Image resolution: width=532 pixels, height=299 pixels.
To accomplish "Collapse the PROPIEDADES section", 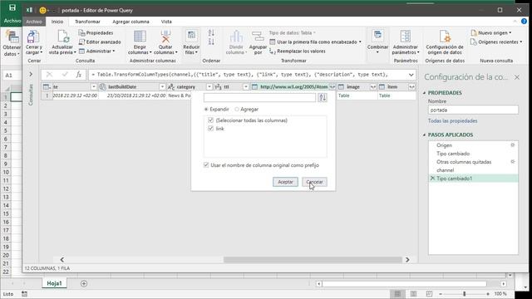I will (x=425, y=93).
